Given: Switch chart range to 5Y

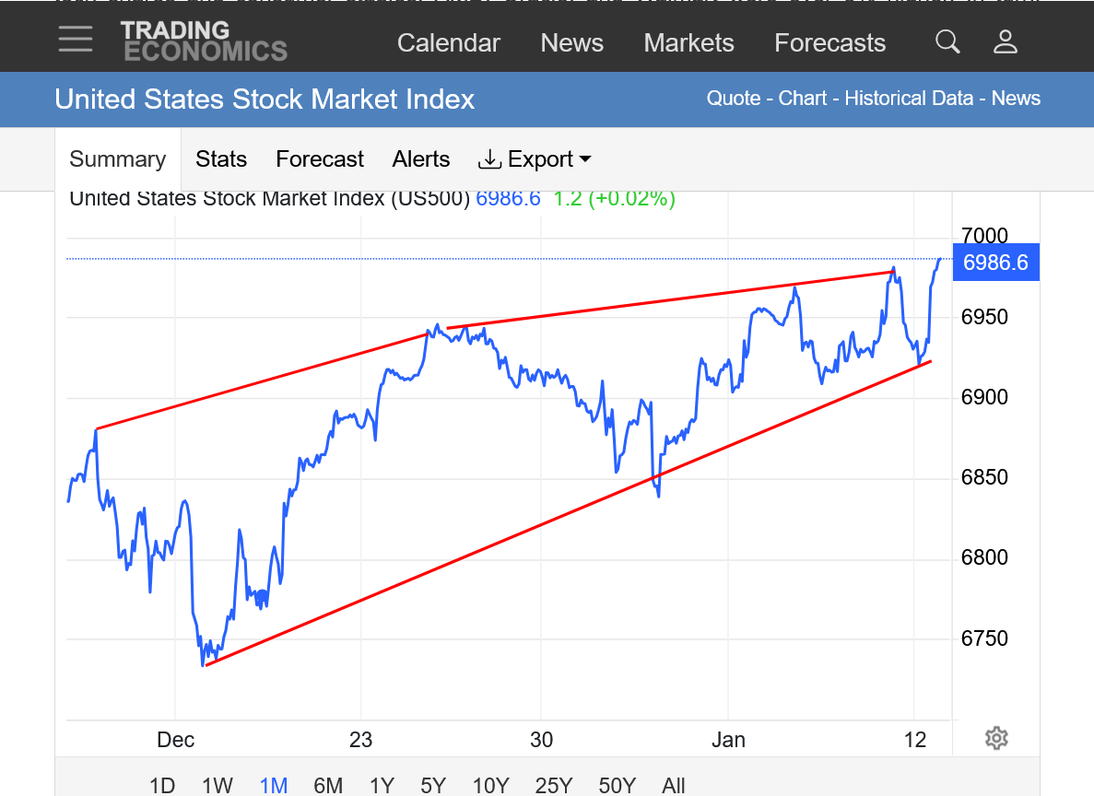Looking at the screenshot, I should click(x=433, y=785).
